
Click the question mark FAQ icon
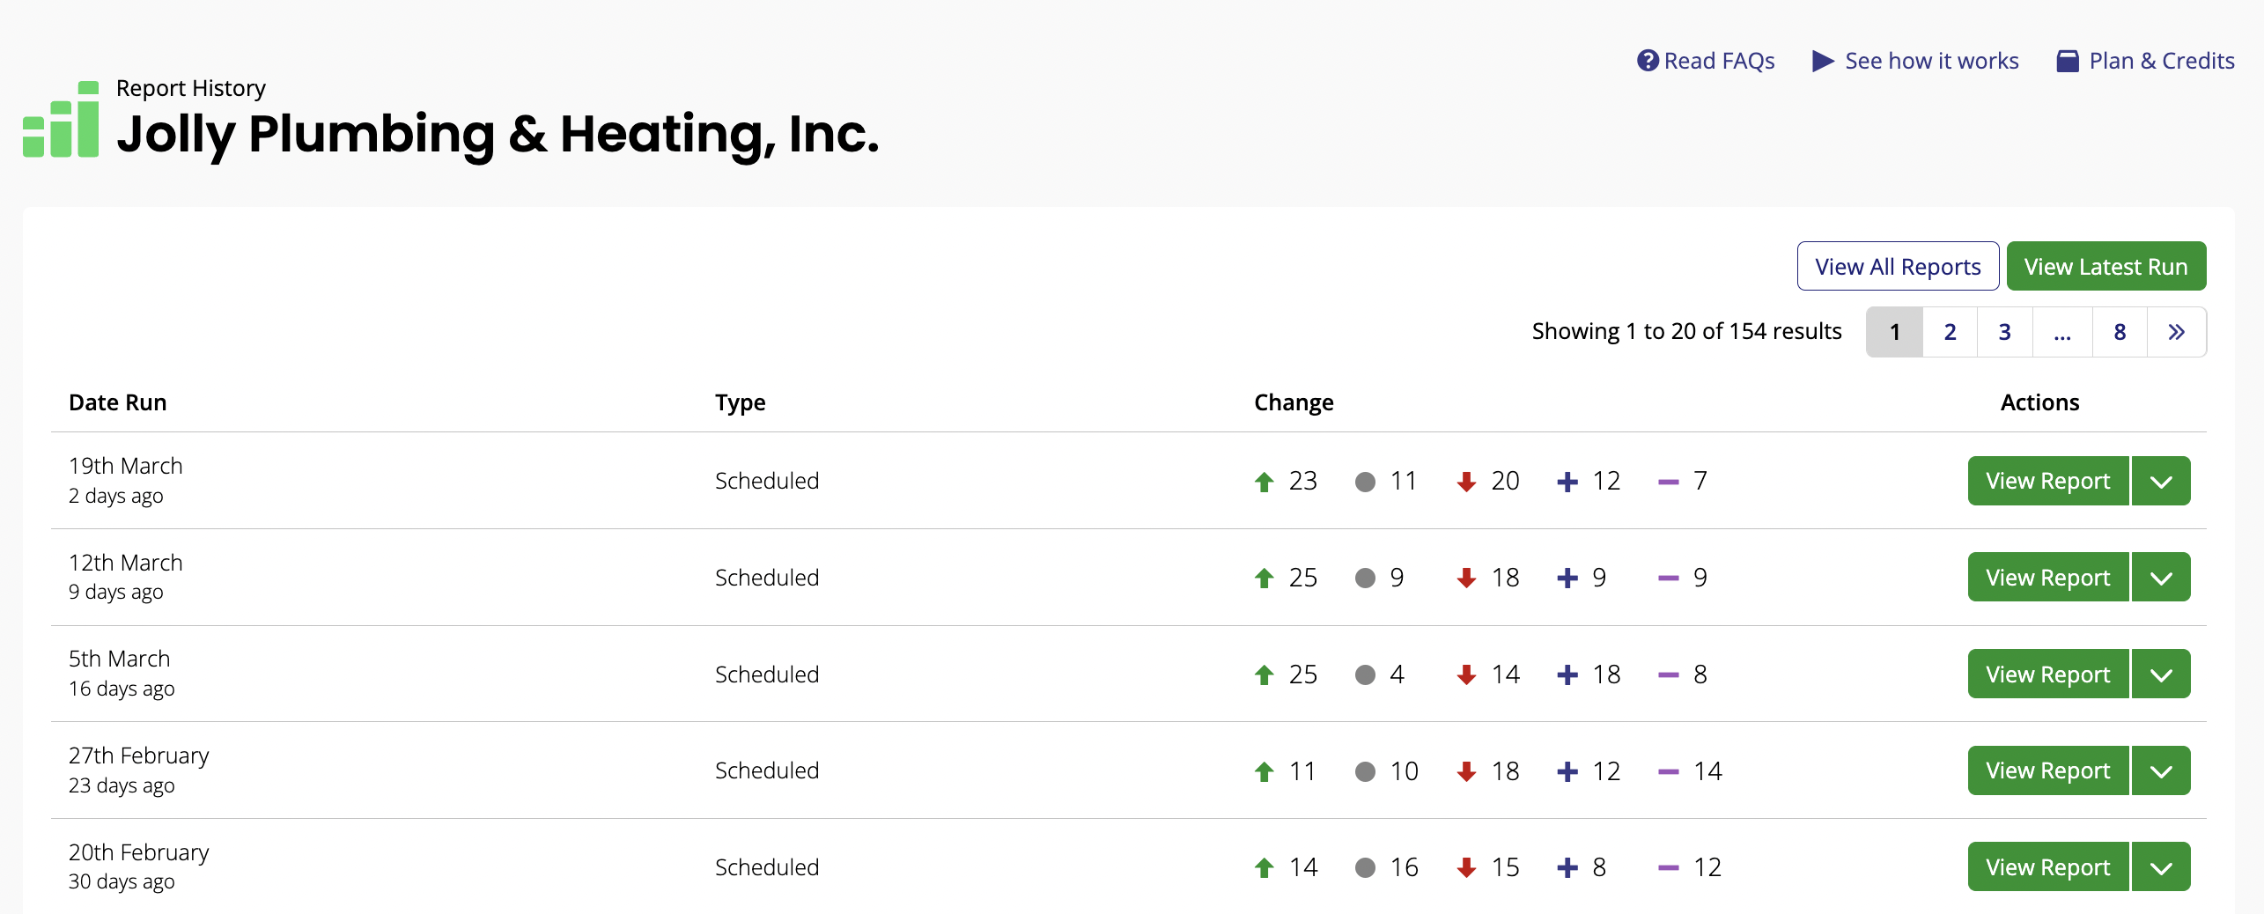(1647, 61)
